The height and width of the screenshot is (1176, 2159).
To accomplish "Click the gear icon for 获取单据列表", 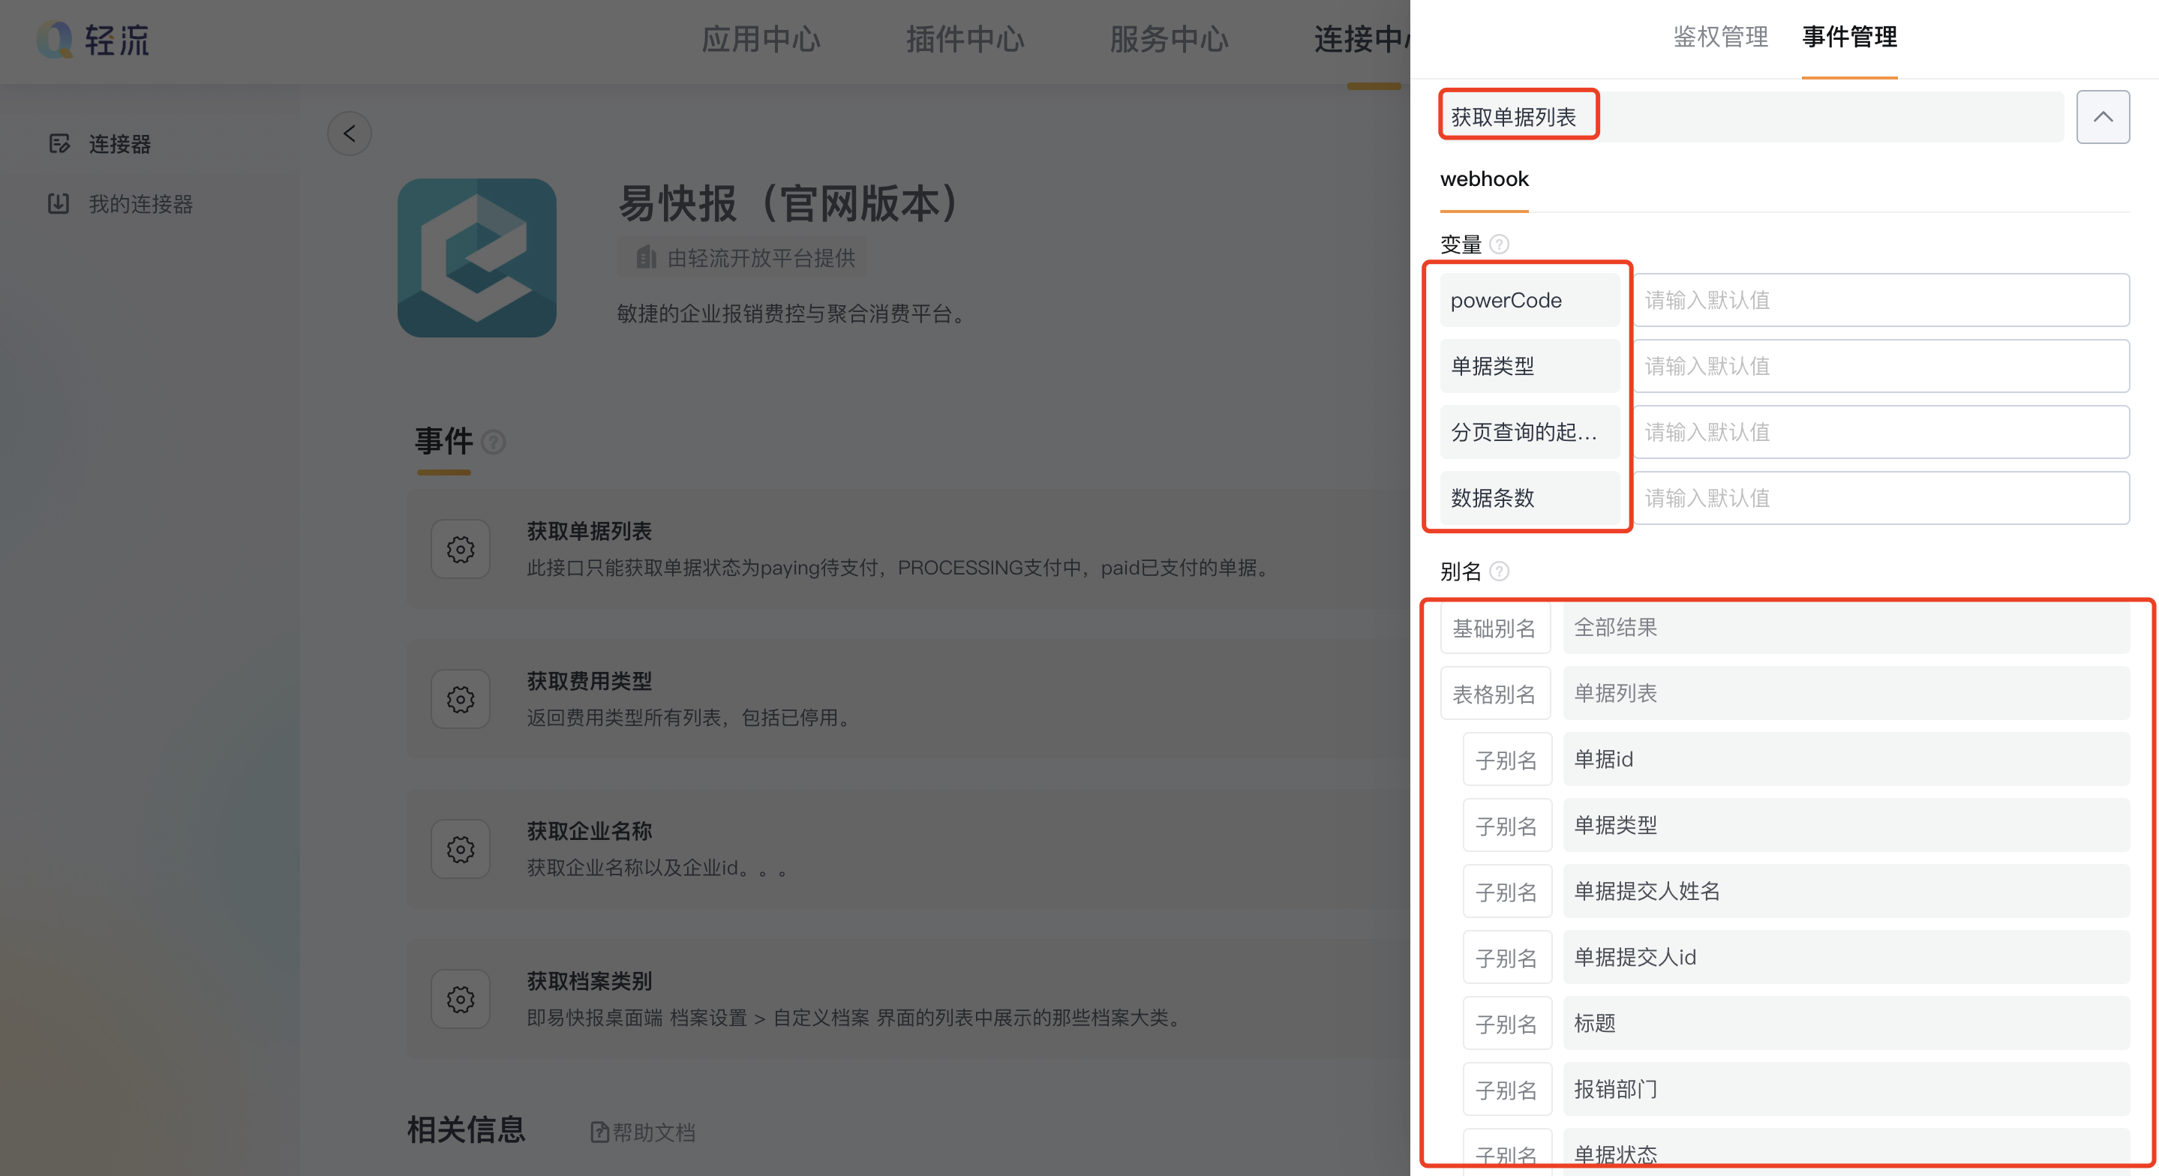I will click(460, 549).
